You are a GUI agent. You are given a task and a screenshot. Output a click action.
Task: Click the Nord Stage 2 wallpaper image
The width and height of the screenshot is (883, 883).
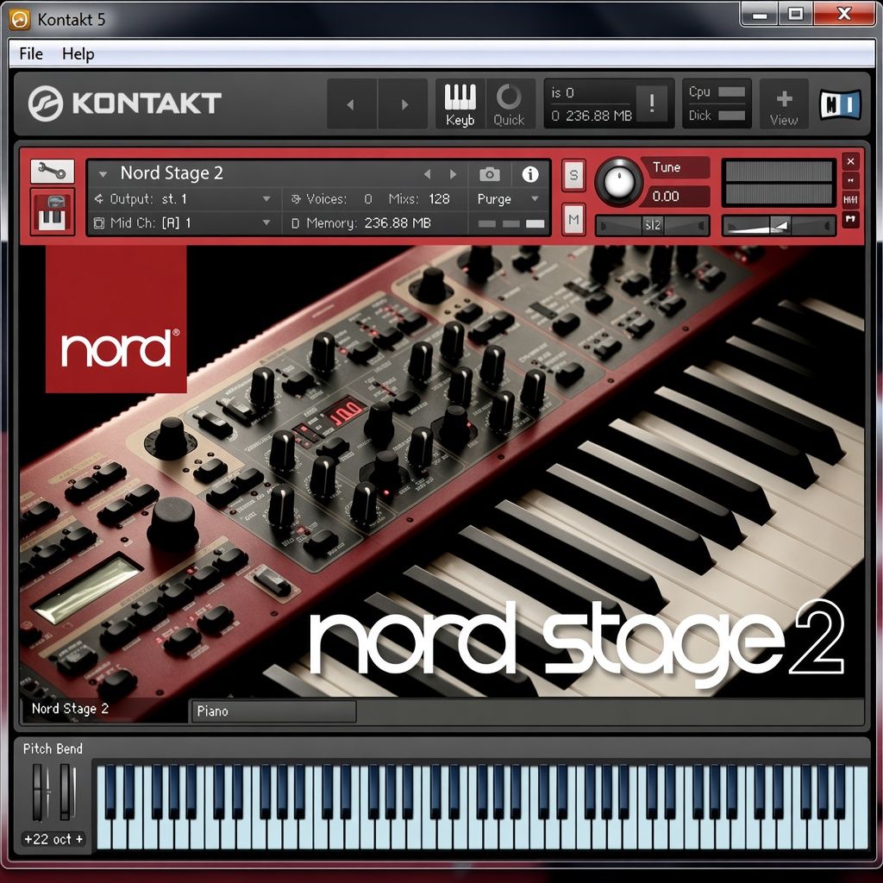(x=441, y=471)
